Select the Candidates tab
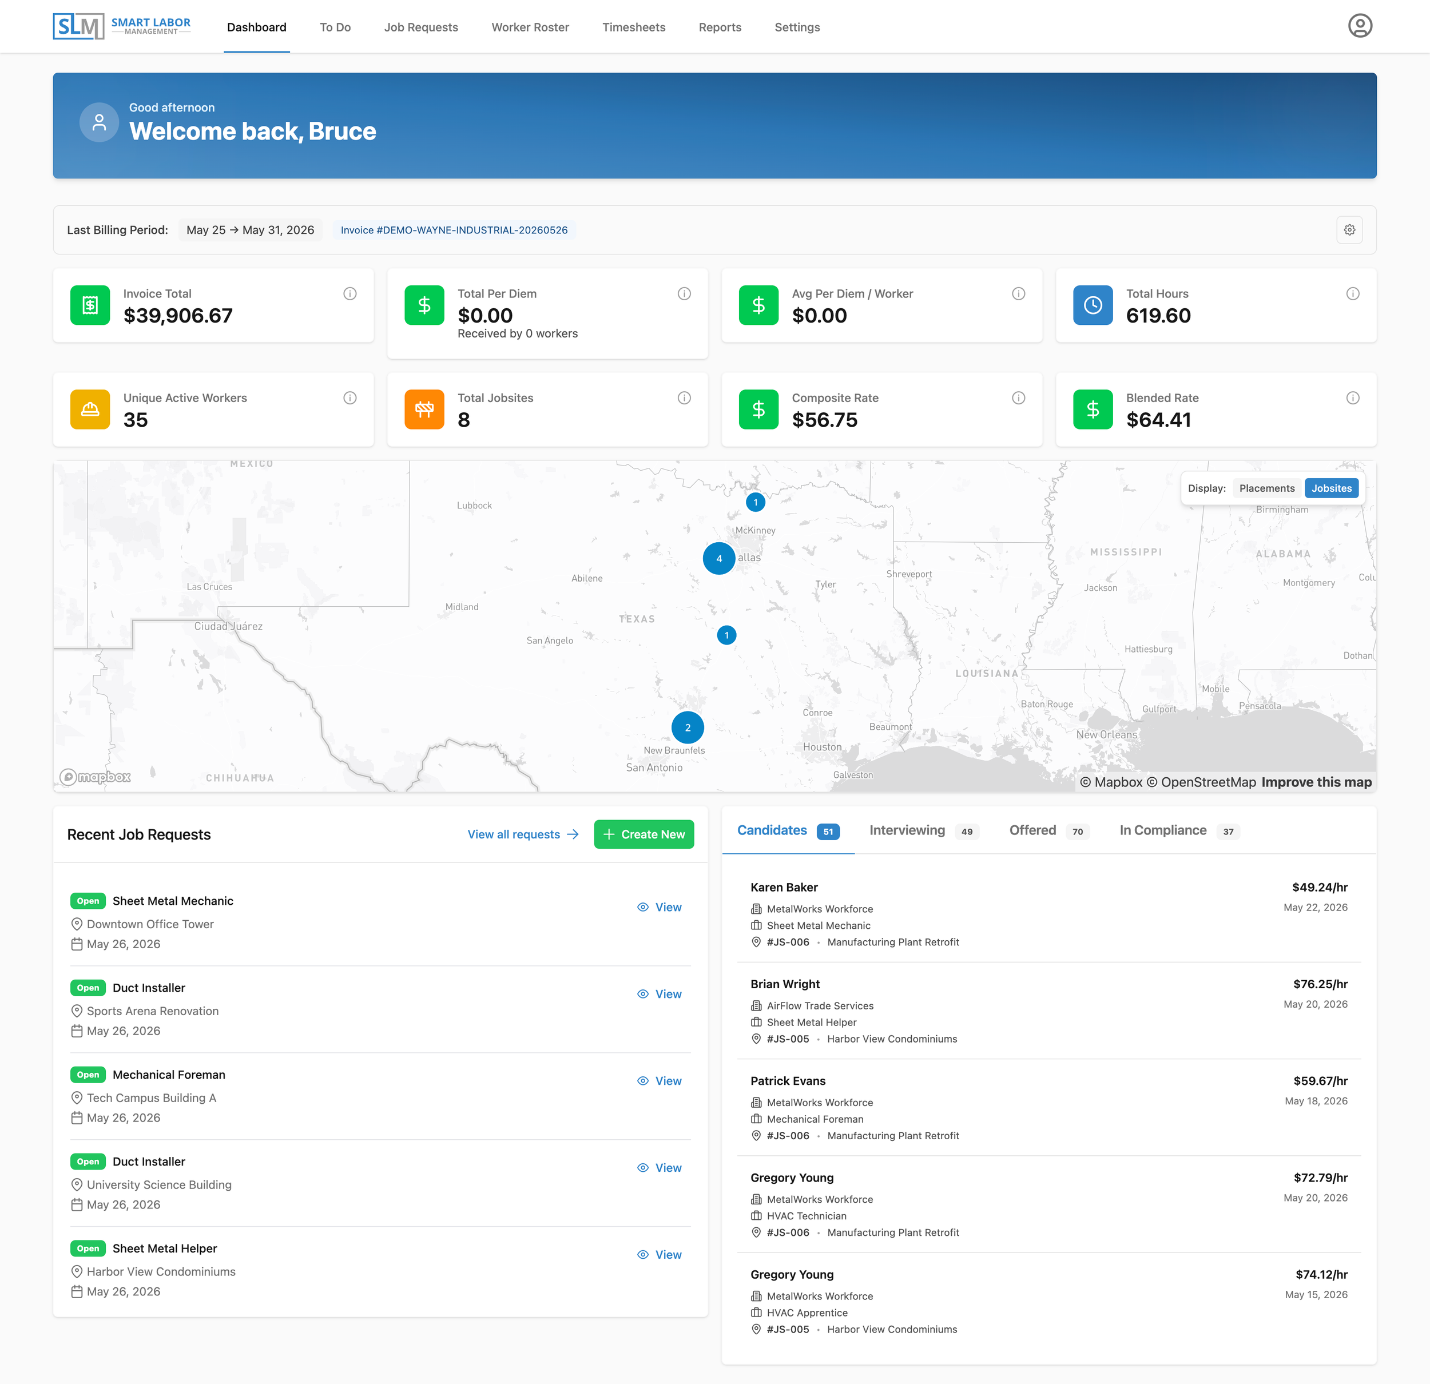This screenshot has width=1430, height=1384. point(788,830)
